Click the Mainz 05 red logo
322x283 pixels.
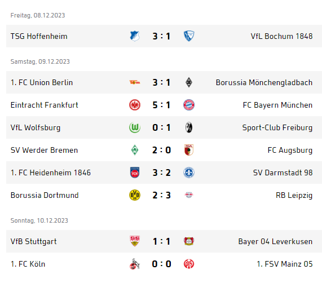coord(189,264)
